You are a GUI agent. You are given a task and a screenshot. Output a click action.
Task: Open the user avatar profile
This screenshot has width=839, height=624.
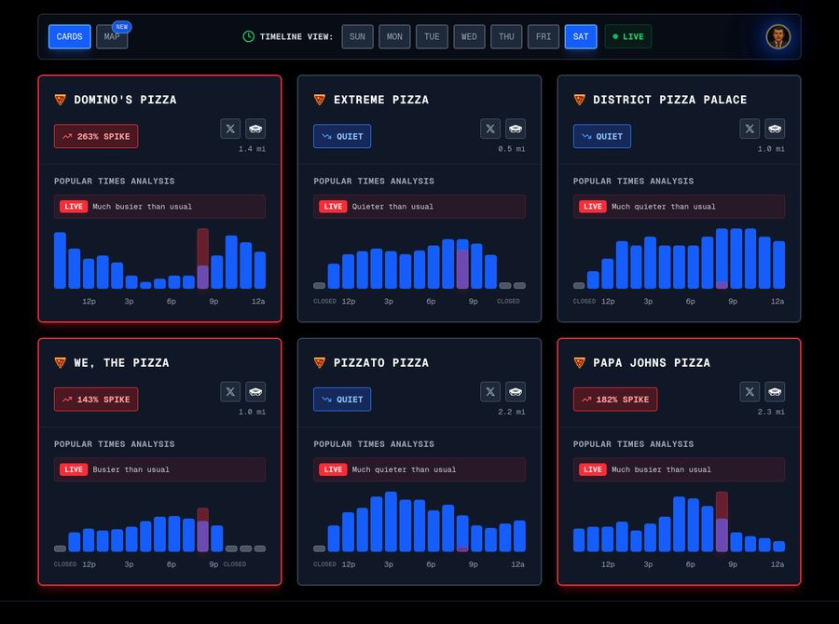click(778, 36)
